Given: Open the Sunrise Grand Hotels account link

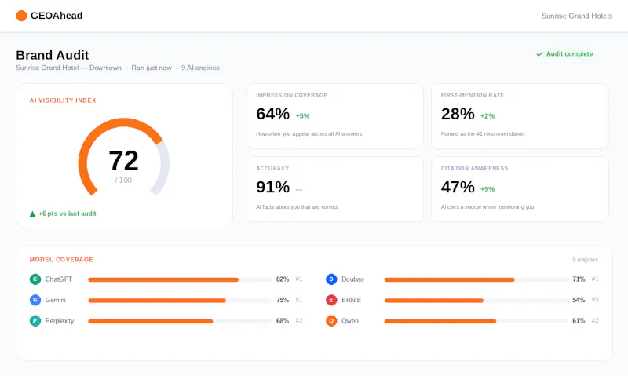Looking at the screenshot, I should [577, 16].
